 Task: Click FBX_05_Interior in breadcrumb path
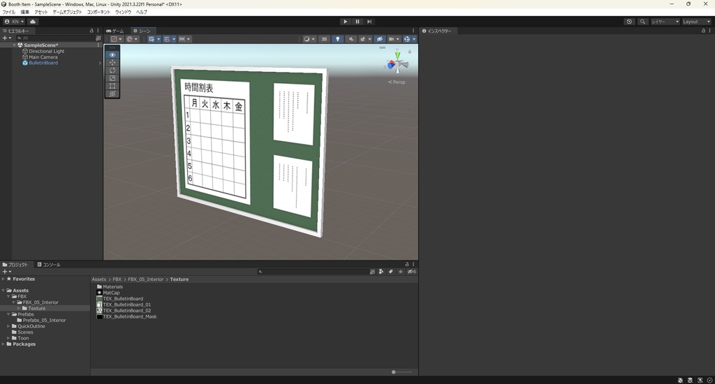(145, 279)
